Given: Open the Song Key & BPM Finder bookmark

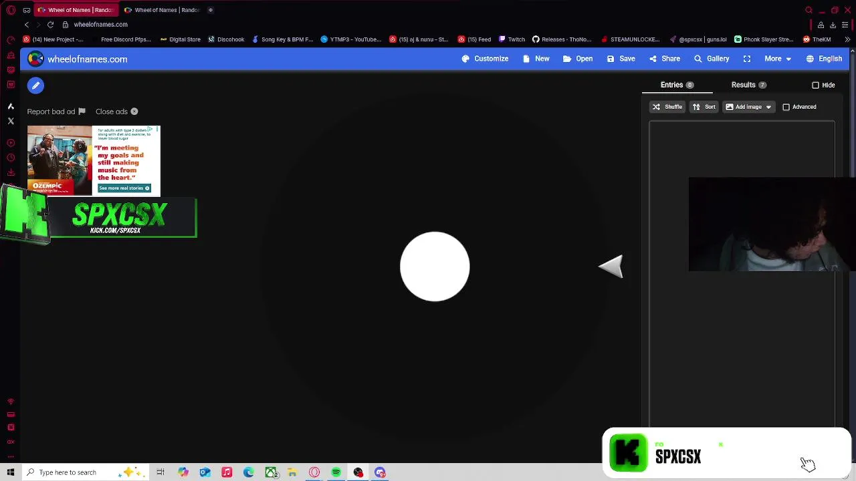Looking at the screenshot, I should [282, 39].
